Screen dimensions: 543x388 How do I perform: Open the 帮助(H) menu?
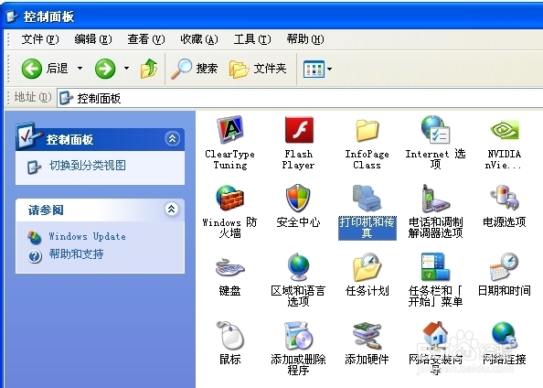click(x=305, y=39)
